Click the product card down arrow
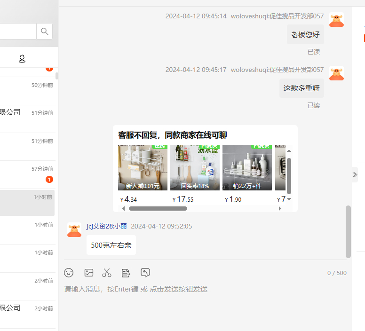 coord(289,199)
